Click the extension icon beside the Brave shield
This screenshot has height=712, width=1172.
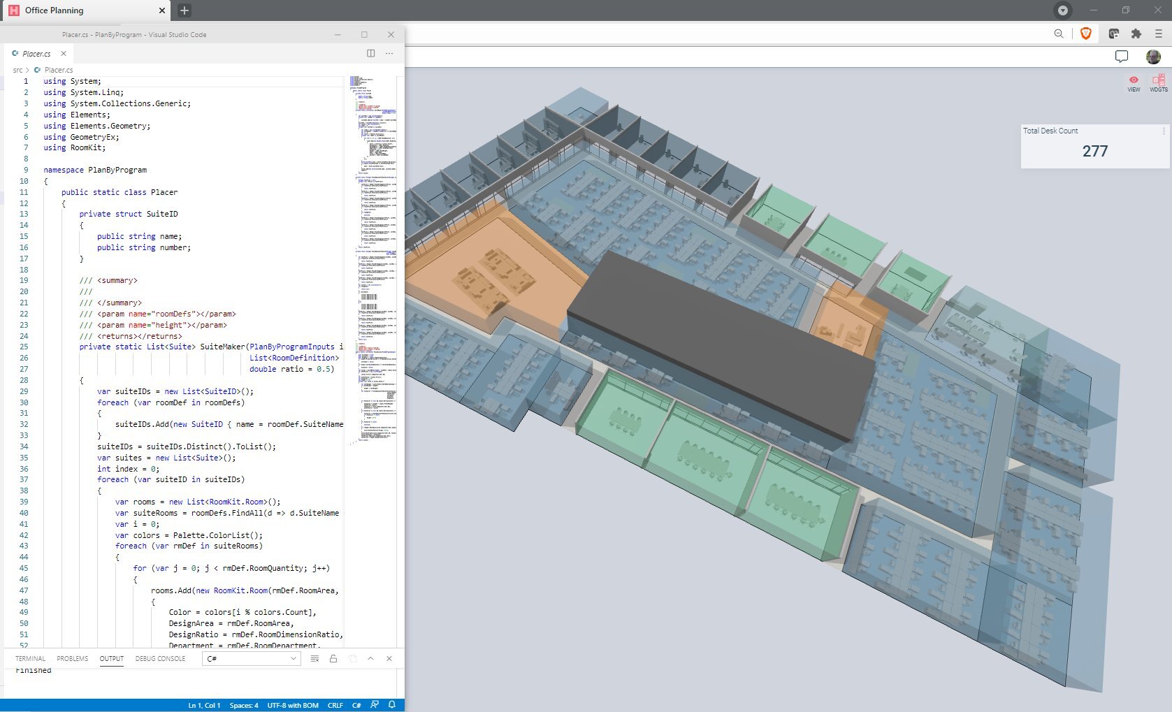(x=1114, y=34)
